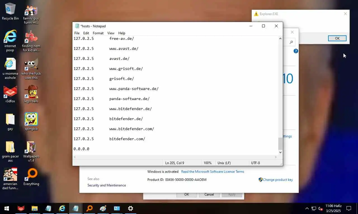Viewport: 358px width, 214px height.
Task: Click the network tray icon
Action: 314,208
